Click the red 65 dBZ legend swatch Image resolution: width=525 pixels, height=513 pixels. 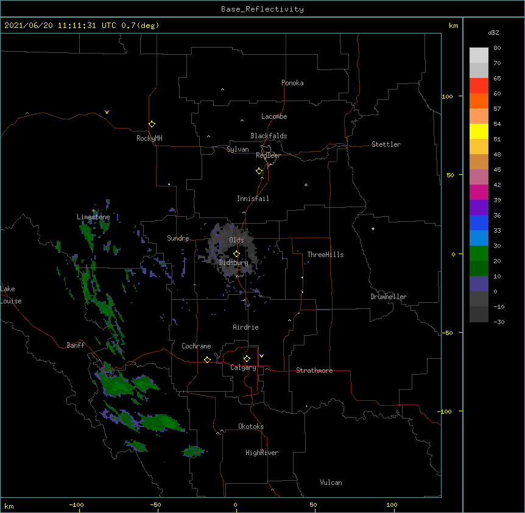click(479, 86)
